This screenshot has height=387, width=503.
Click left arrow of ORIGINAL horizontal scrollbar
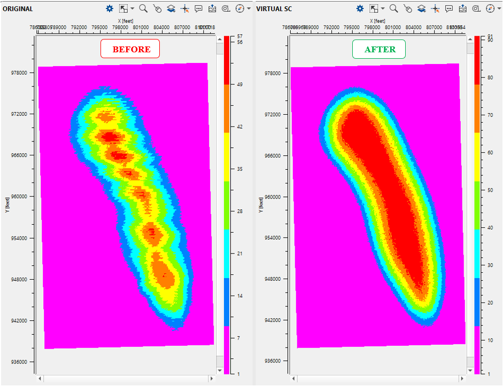tap(40, 378)
